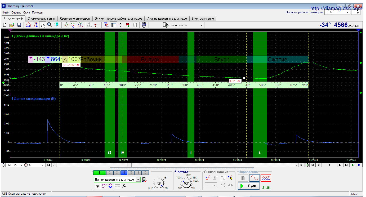Open the Помощь menu

(x=37, y=12)
